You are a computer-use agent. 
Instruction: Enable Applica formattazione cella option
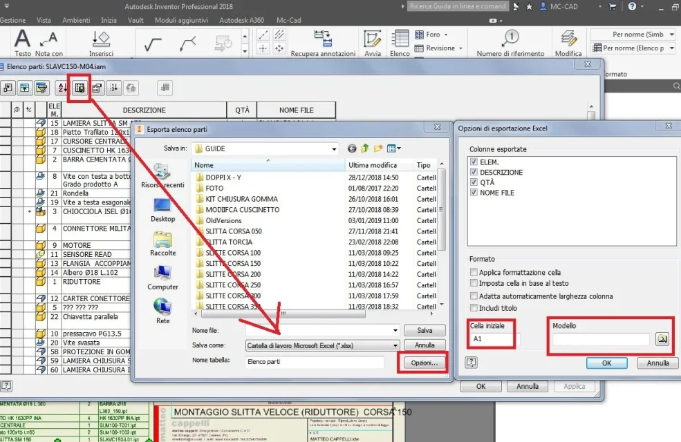point(474,272)
